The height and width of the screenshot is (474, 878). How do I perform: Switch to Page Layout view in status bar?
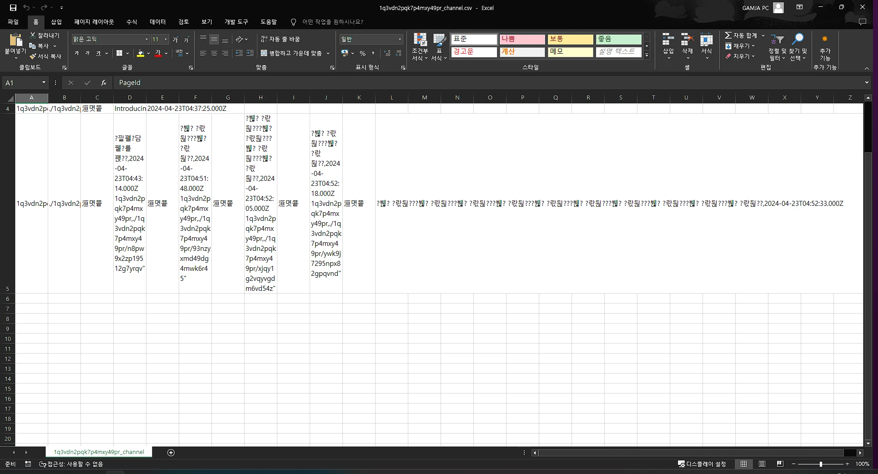coord(762,464)
